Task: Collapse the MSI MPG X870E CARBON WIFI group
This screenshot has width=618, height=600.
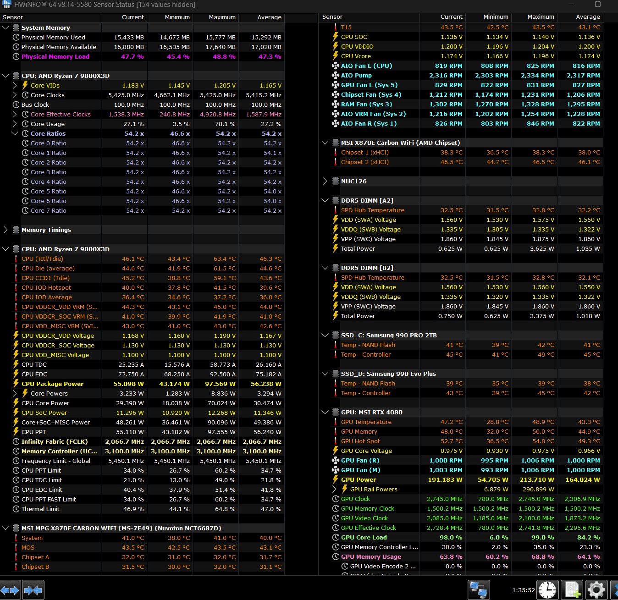Action: pos(6,528)
